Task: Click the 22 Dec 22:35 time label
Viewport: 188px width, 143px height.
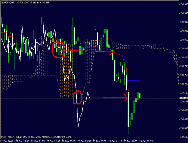Action: coord(53,141)
